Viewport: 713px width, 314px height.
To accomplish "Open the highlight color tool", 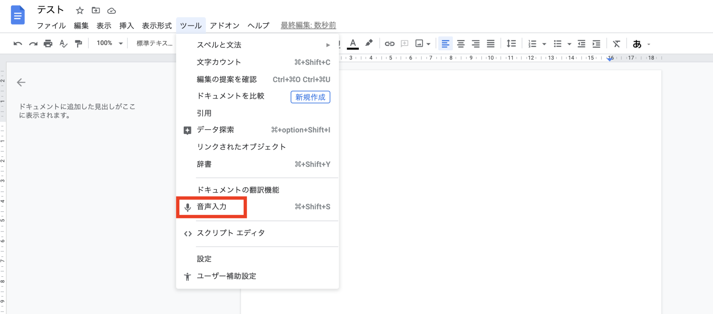I will pyautogui.click(x=369, y=43).
